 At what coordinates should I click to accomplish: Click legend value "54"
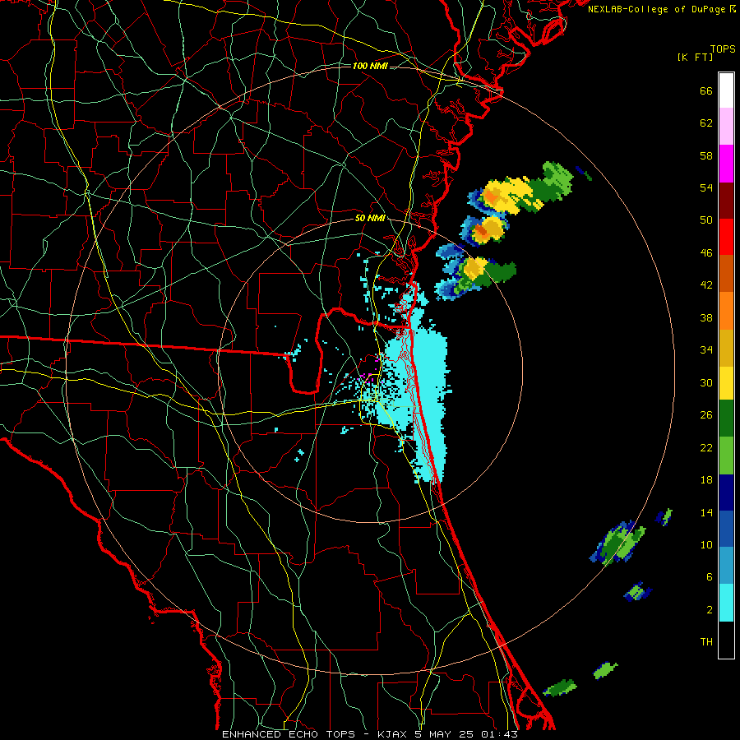click(x=706, y=187)
